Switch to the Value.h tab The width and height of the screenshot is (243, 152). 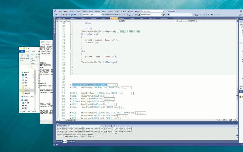click(x=132, y=19)
